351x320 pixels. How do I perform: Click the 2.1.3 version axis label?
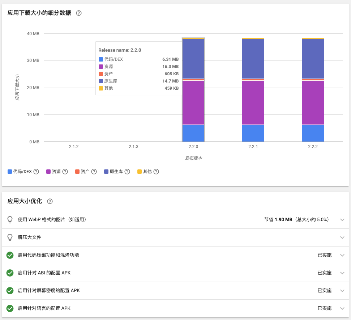[x=133, y=147]
